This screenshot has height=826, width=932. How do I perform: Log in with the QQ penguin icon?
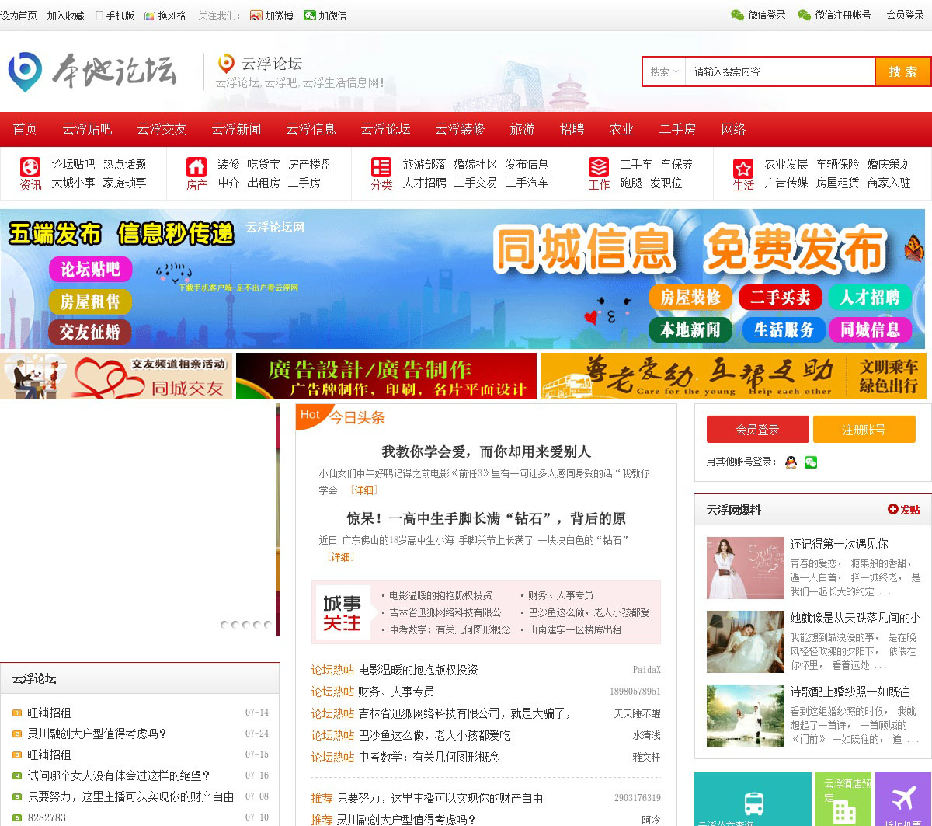791,462
